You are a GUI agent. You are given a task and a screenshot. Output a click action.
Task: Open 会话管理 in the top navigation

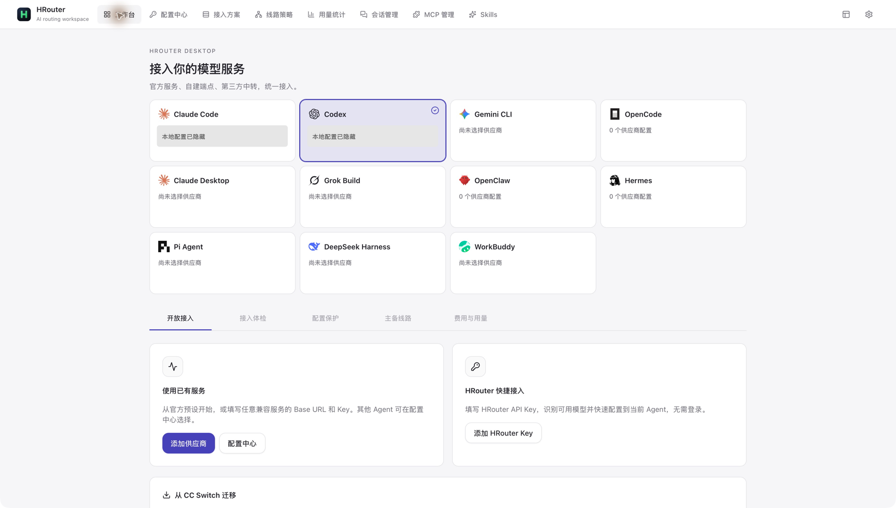click(379, 14)
